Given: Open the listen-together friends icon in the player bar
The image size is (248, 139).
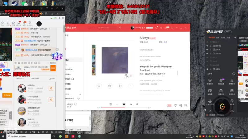Looking at the screenshot, I should click(186, 105).
